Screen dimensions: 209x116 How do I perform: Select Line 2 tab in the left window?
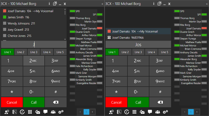tap(21, 52)
